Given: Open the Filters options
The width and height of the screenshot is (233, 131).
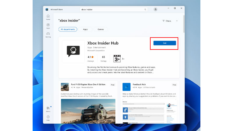Looking at the screenshot, I should (x=167, y=21).
